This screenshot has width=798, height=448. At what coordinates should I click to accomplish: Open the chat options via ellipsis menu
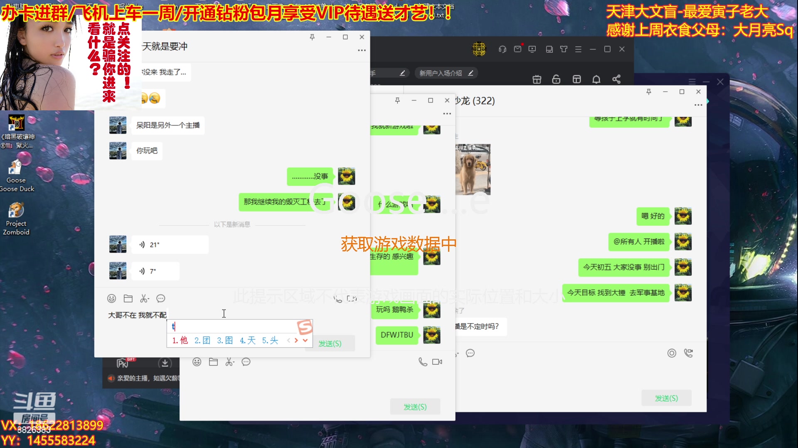(x=361, y=50)
